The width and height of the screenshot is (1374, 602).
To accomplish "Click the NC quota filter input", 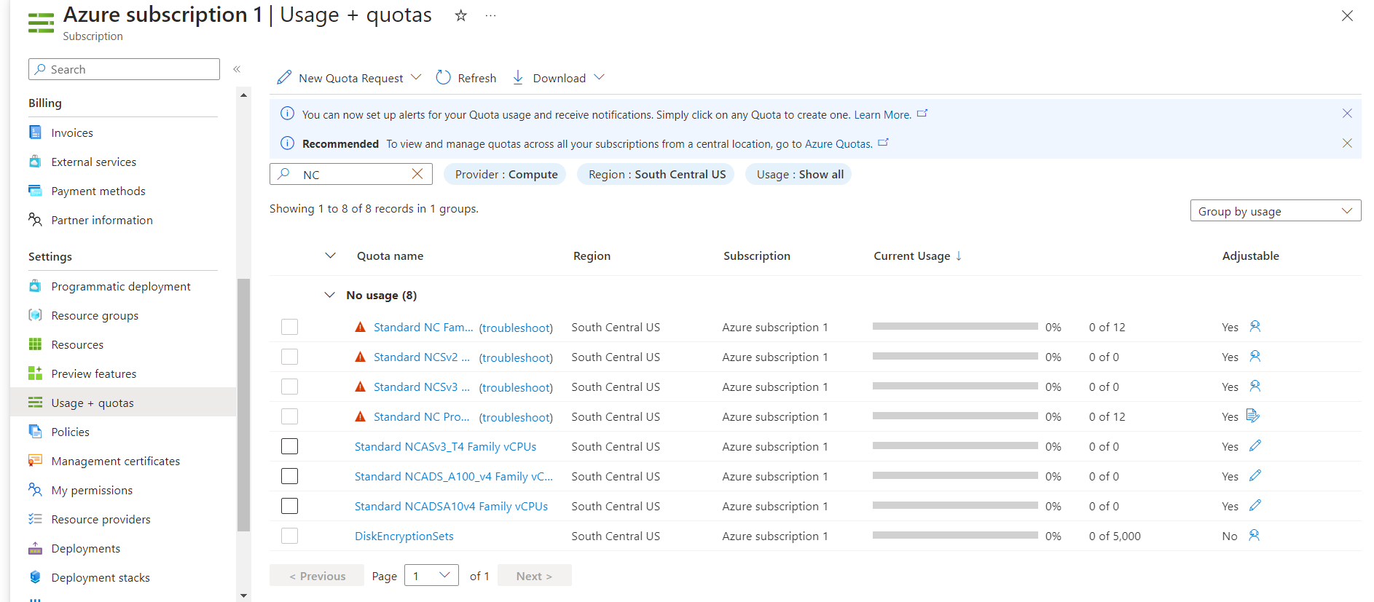I will 351,174.
